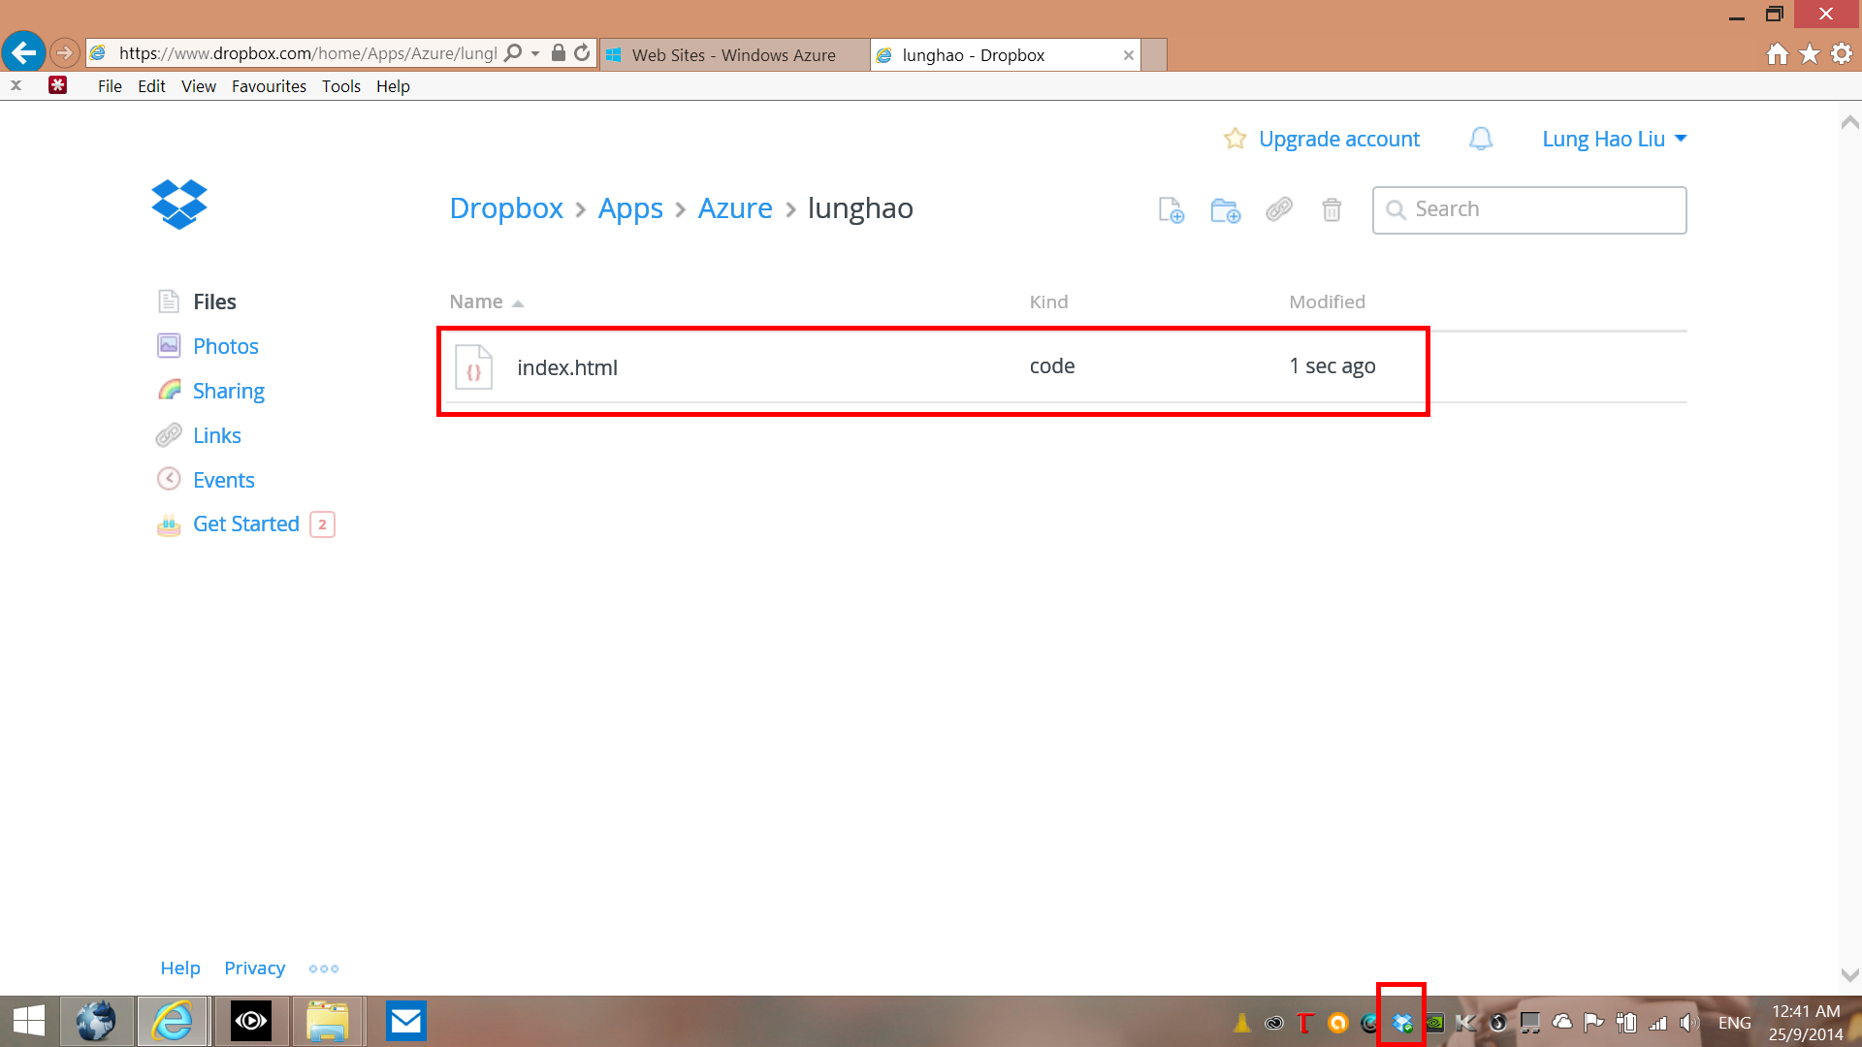Open Get Started in sidebar

click(245, 524)
